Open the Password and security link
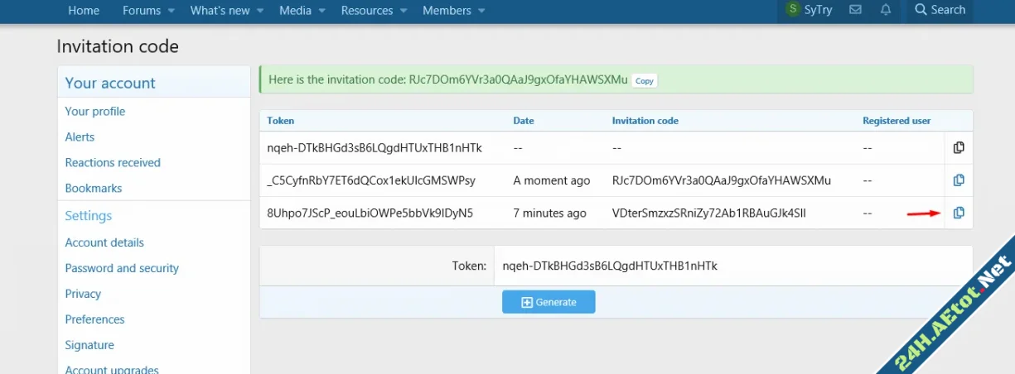The width and height of the screenshot is (1015, 374). (x=122, y=268)
